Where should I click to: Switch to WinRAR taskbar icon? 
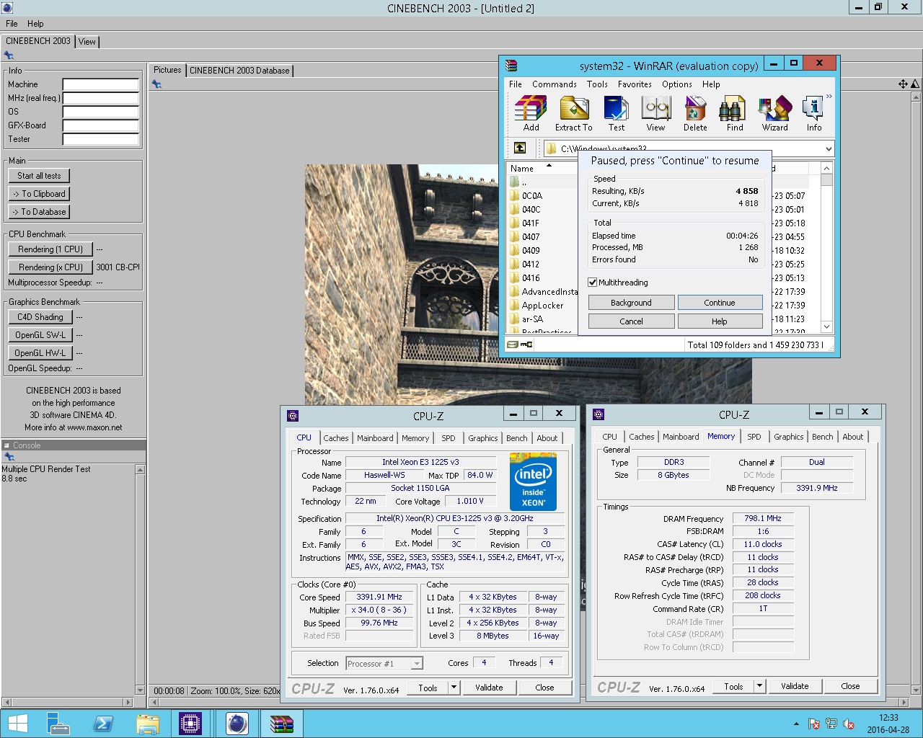[282, 724]
